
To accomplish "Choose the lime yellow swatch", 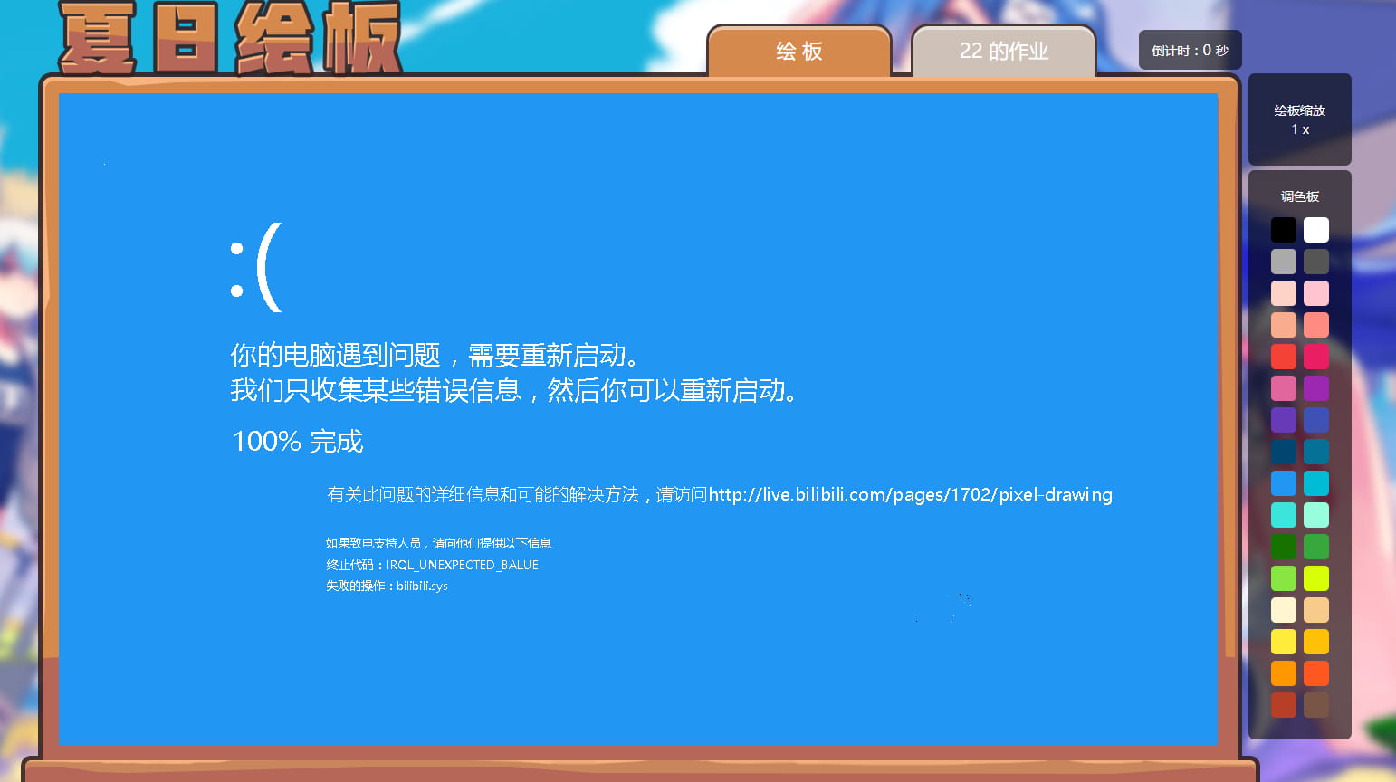I will pyautogui.click(x=1316, y=578).
